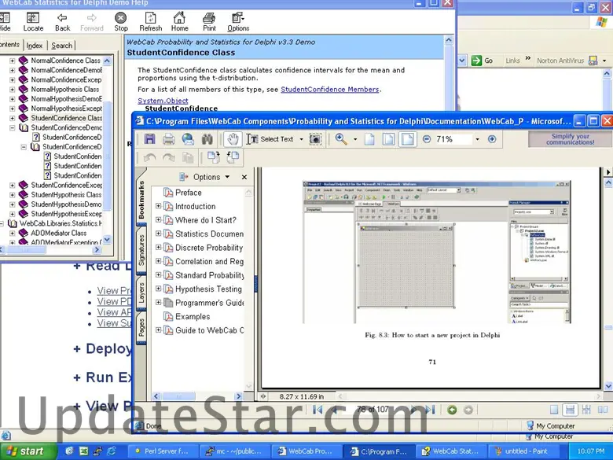Save a copy of the PDF

click(150, 139)
